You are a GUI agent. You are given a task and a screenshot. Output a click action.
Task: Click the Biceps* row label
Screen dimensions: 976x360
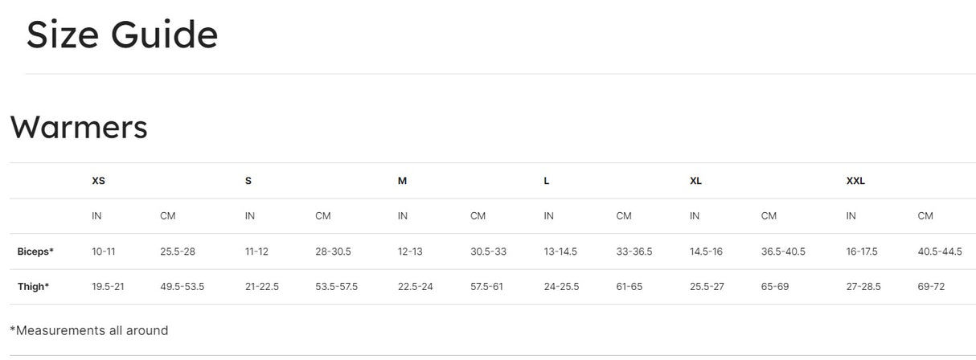click(35, 252)
